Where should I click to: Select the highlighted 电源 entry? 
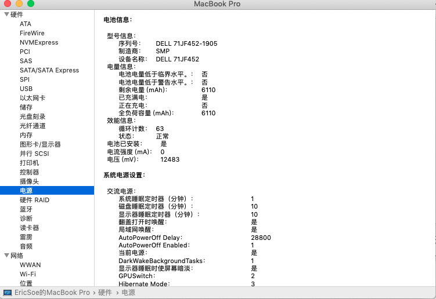coord(47,191)
